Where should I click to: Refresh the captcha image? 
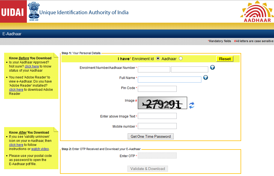192,105
